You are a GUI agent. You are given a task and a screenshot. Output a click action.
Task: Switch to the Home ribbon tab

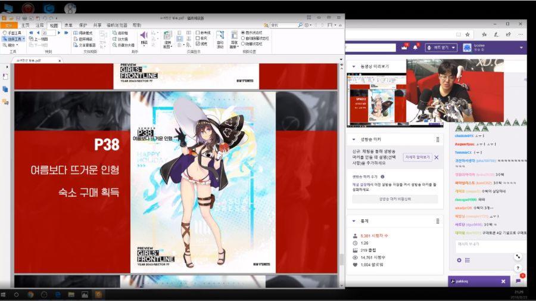[x=25, y=25]
